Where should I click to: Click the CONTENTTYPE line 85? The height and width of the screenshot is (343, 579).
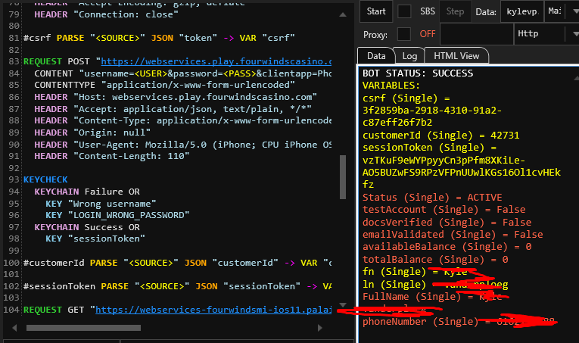(x=165, y=85)
